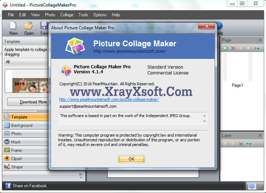Select the Template sidebar category
Viewport: 266px width, 193px height.
25,117
